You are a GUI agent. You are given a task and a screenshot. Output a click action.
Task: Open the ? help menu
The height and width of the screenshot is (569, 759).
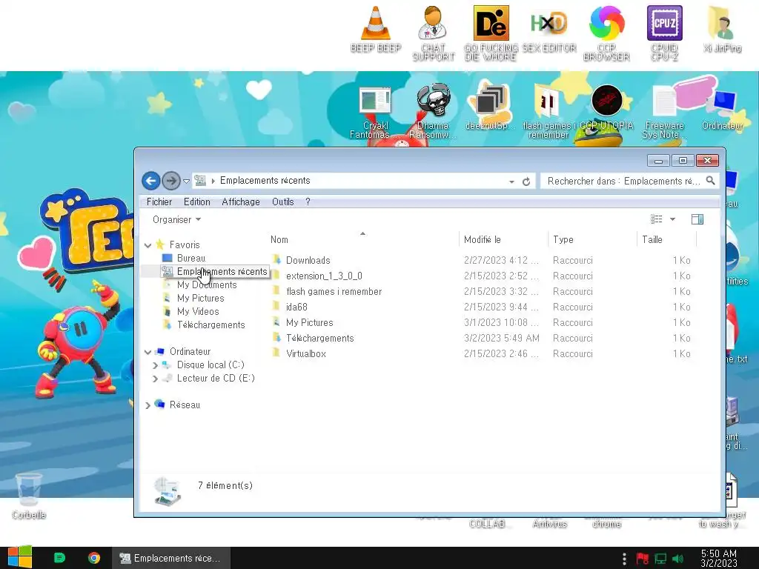pos(308,202)
